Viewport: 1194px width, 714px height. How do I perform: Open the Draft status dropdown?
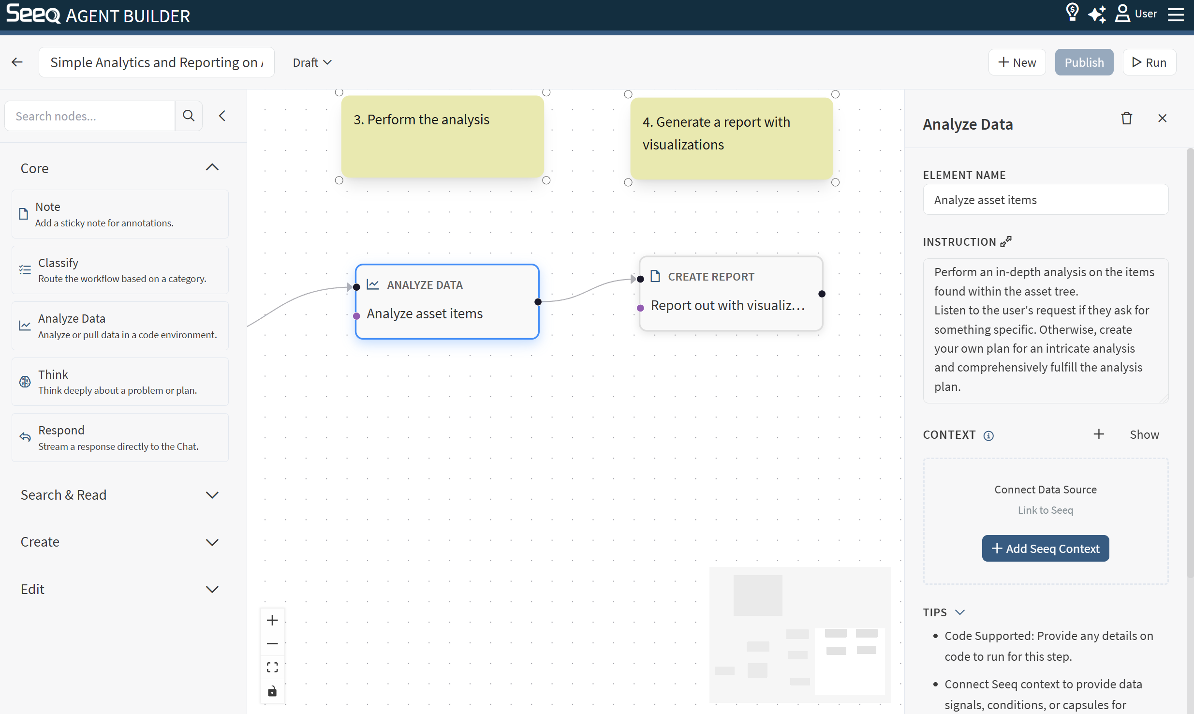pos(312,62)
